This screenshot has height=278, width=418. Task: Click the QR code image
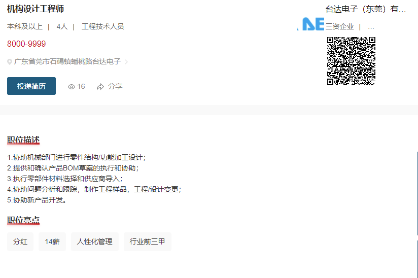coord(351,61)
